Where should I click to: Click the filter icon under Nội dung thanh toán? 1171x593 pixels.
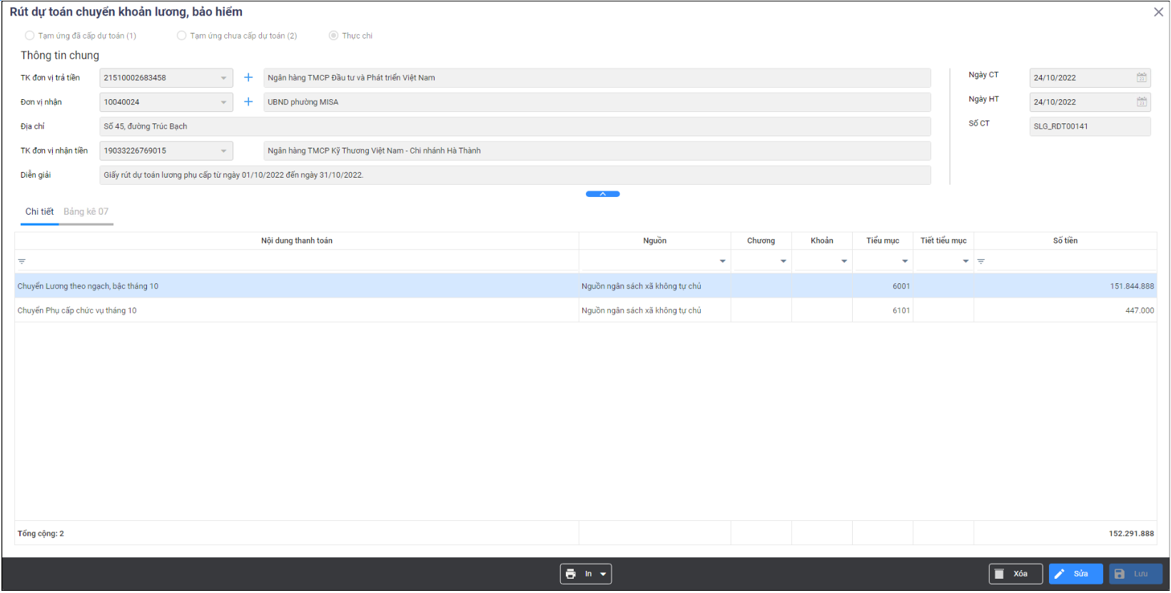[22, 261]
